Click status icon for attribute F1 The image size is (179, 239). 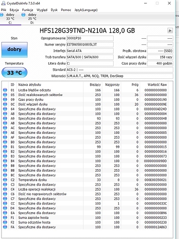click(x=5, y=217)
